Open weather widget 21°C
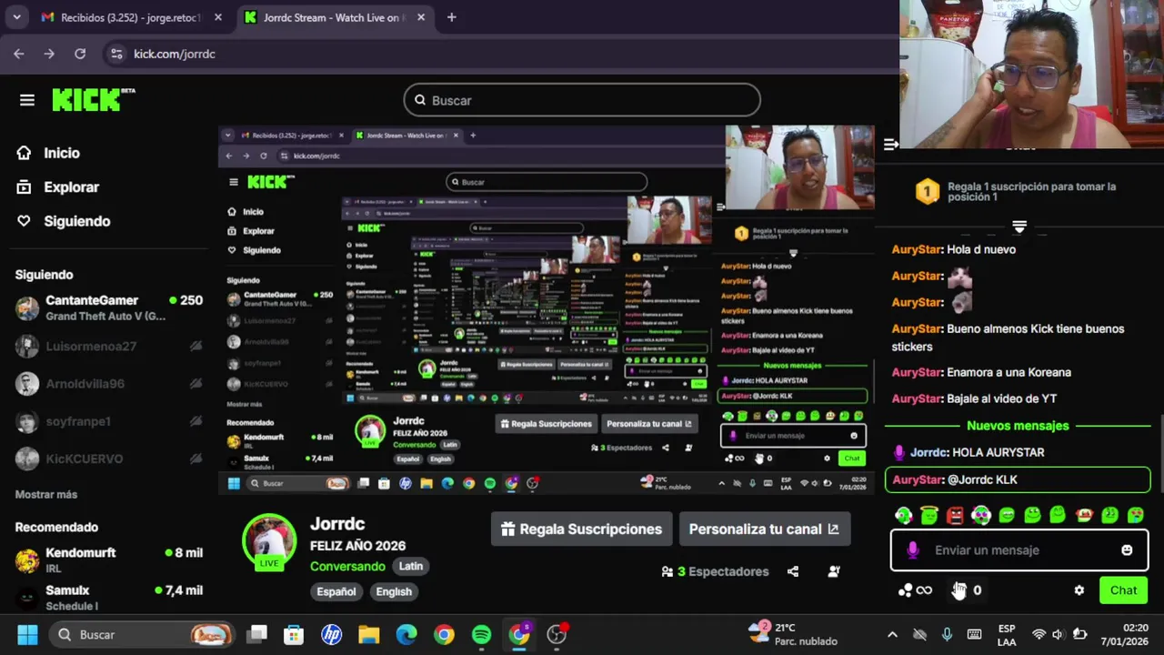 click(792, 634)
